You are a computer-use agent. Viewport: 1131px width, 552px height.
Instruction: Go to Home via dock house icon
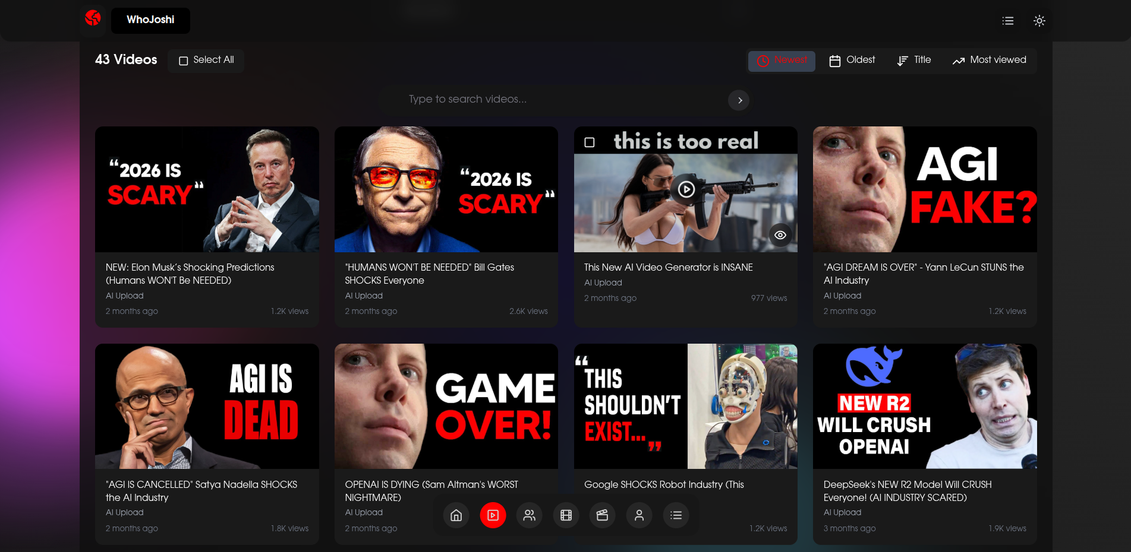click(x=456, y=515)
